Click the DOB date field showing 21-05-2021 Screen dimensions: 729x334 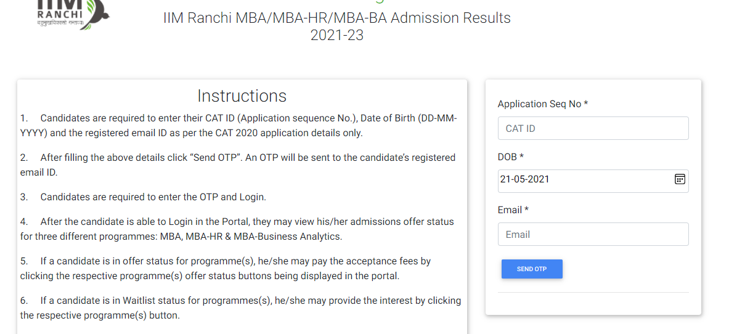pos(593,181)
